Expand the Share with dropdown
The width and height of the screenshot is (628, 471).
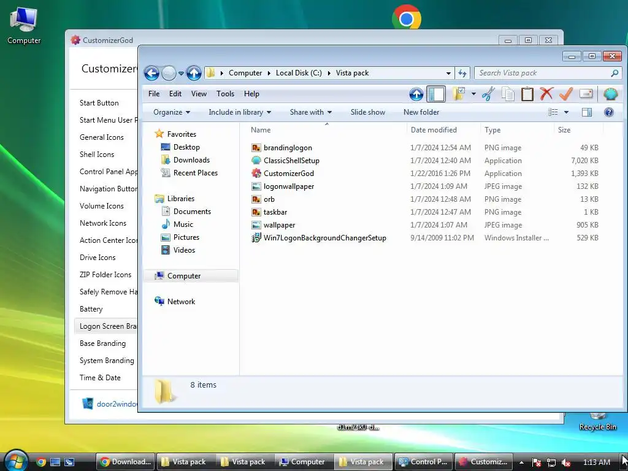click(x=311, y=112)
